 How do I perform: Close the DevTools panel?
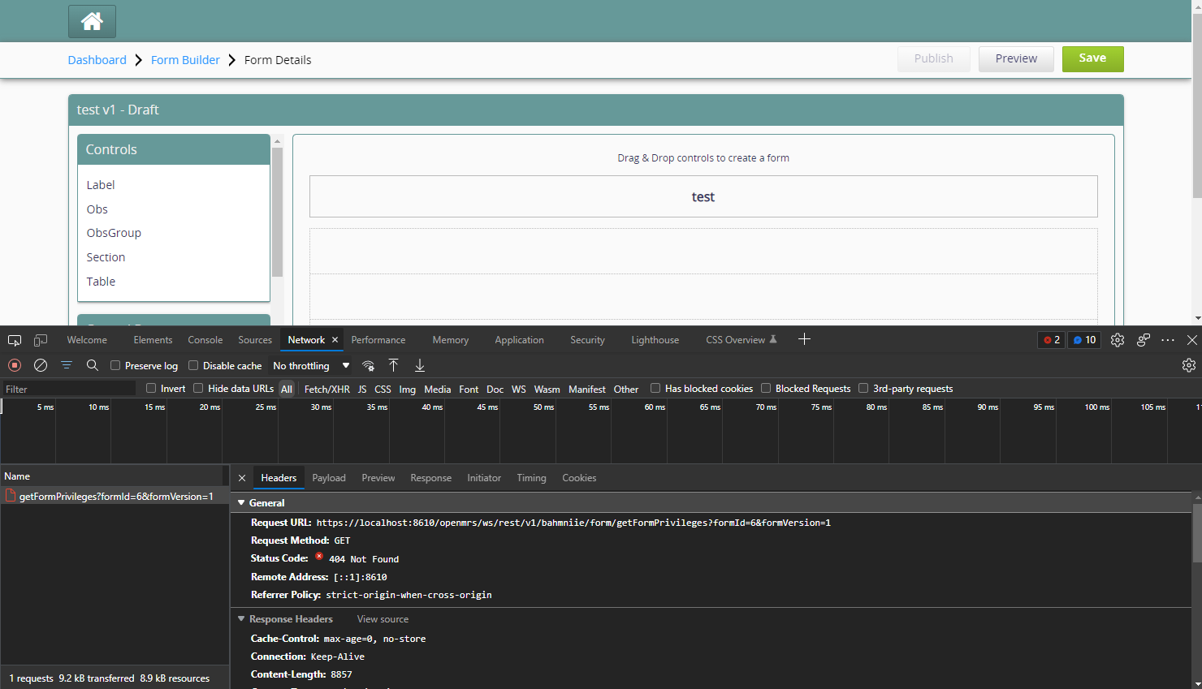click(x=1192, y=340)
